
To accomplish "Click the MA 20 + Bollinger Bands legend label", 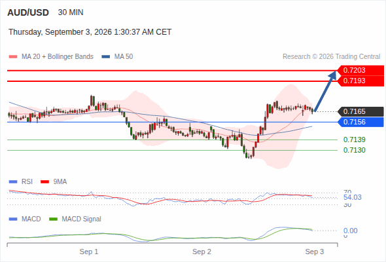I will [58, 57].
